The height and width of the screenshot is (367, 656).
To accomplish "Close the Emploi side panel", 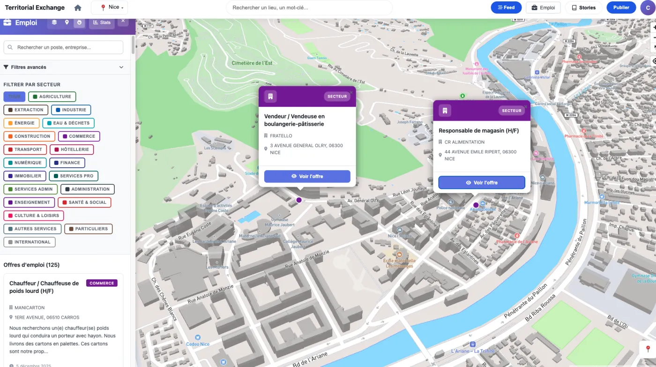I will click(123, 21).
